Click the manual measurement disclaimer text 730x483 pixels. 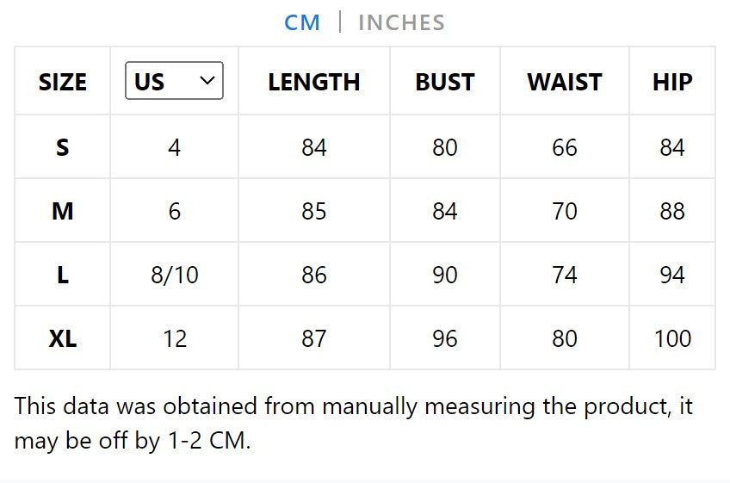353,423
